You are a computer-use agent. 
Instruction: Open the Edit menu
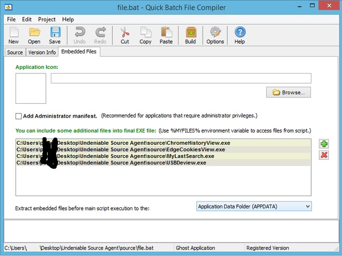(27, 19)
